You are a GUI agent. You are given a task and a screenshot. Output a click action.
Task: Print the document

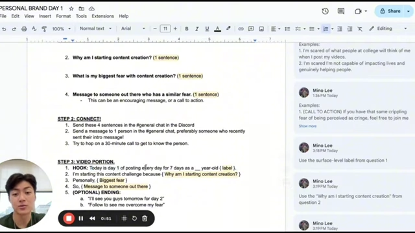point(24,28)
